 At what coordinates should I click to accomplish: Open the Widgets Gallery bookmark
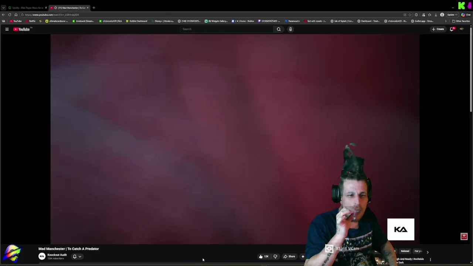pyautogui.click(x=216, y=21)
